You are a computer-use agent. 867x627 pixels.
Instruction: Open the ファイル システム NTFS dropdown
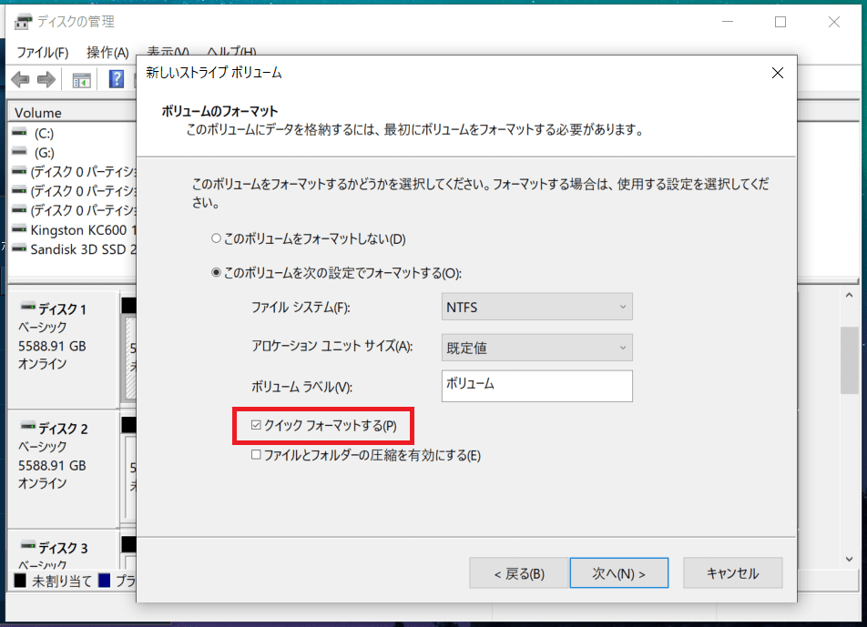536,308
